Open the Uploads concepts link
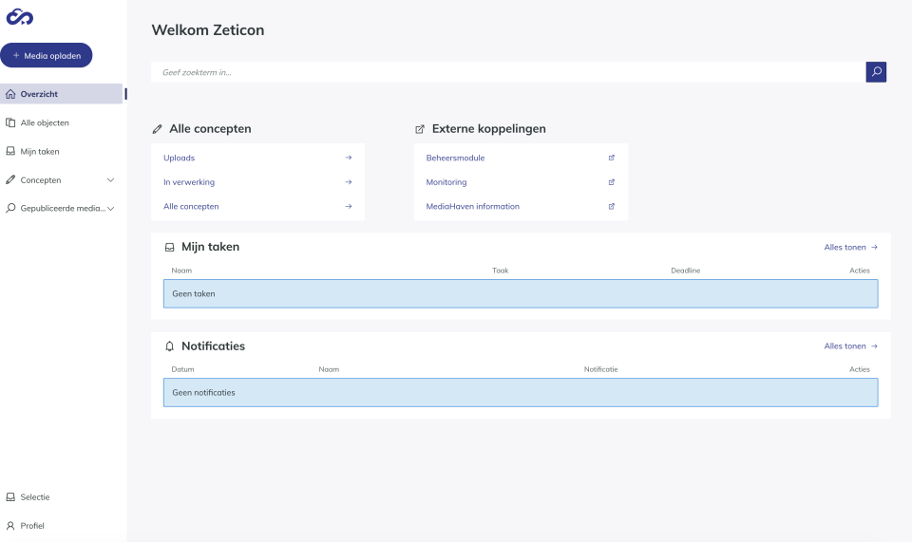The height and width of the screenshot is (542, 912). coord(180,158)
